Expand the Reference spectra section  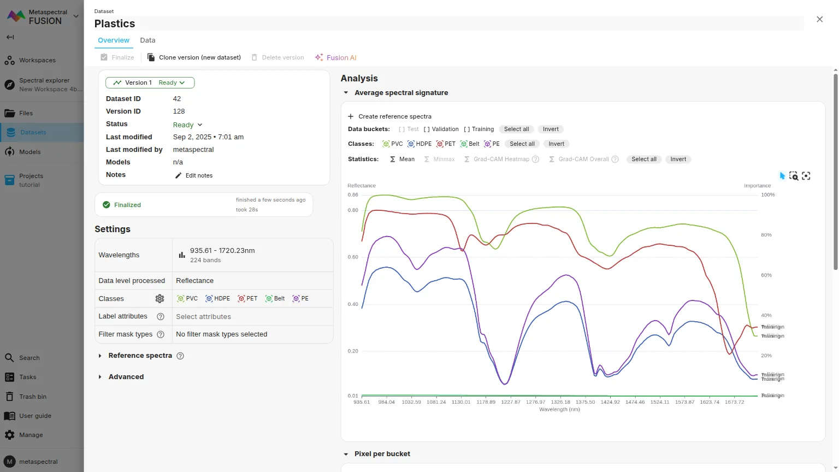point(100,356)
